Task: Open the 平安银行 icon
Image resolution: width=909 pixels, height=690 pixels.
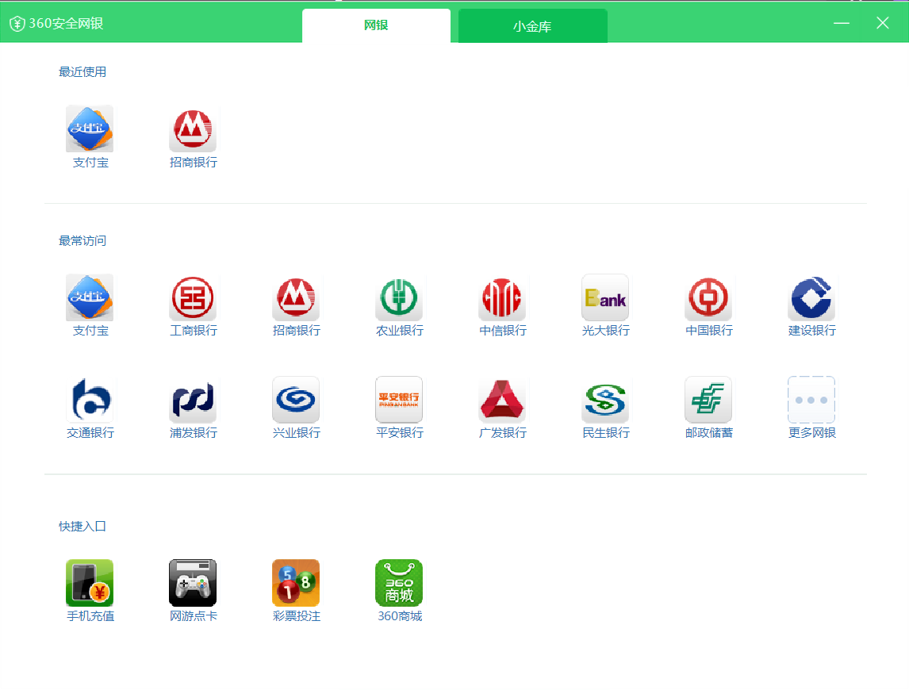Action: (400, 400)
